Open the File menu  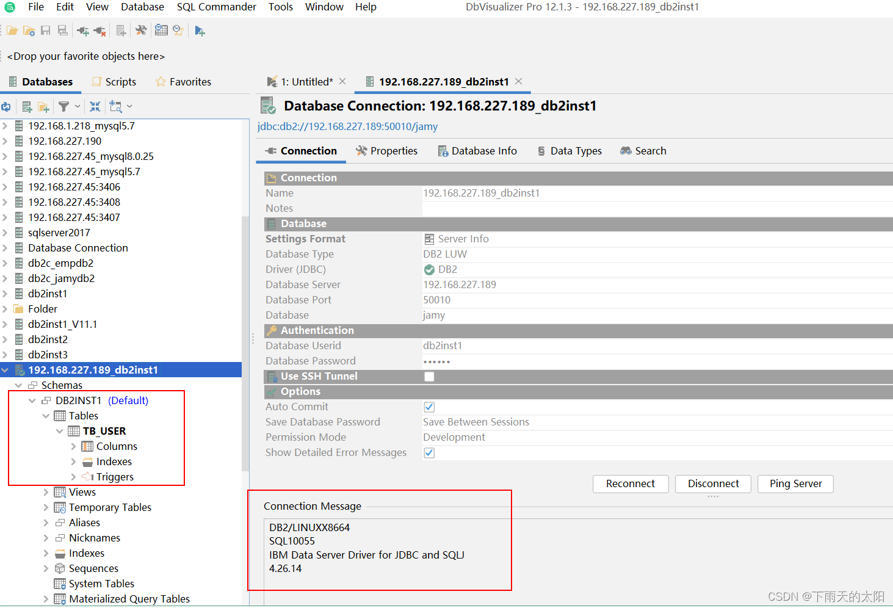pyautogui.click(x=36, y=7)
